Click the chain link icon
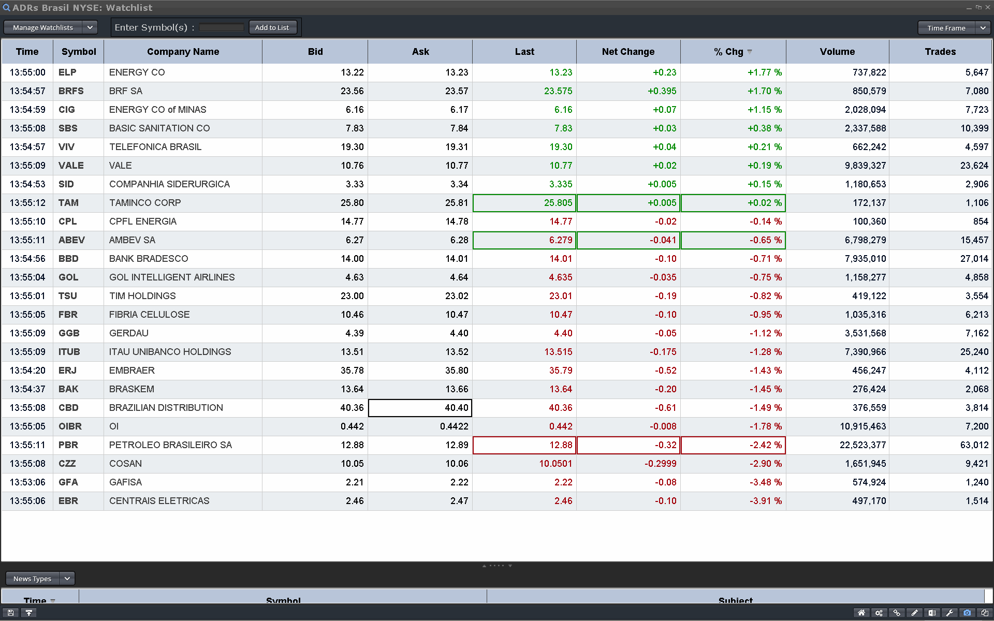994x621 pixels. pyautogui.click(x=897, y=613)
